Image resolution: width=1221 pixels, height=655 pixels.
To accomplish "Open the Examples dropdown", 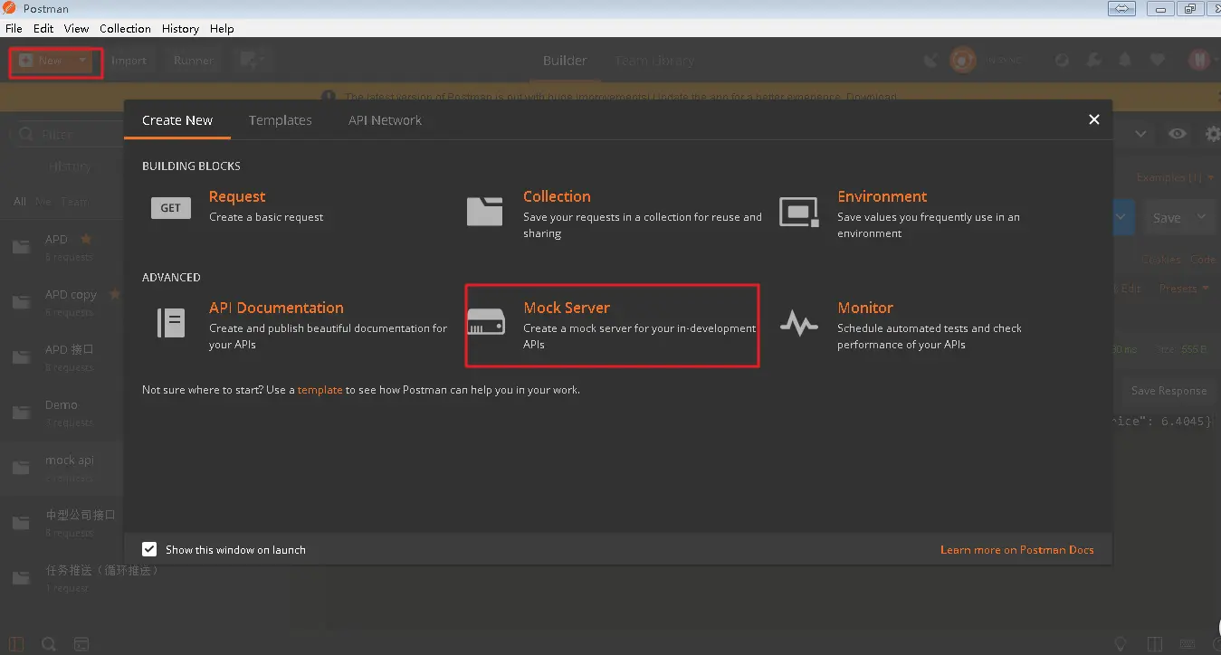I will click(x=1175, y=177).
